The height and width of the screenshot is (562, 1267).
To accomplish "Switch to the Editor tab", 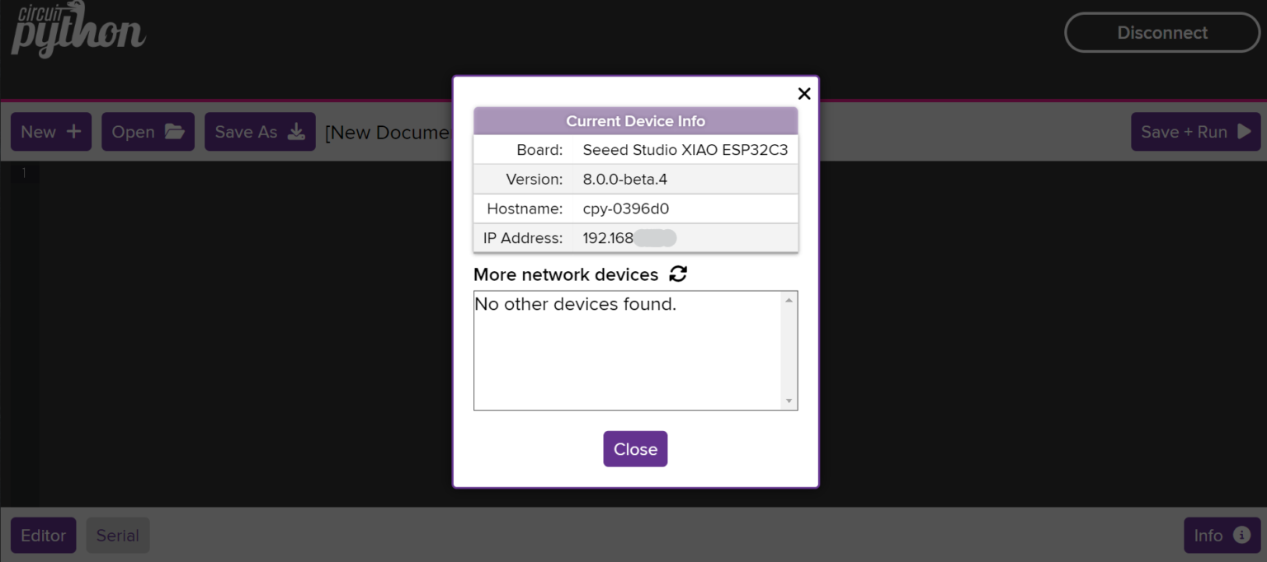I will [43, 536].
